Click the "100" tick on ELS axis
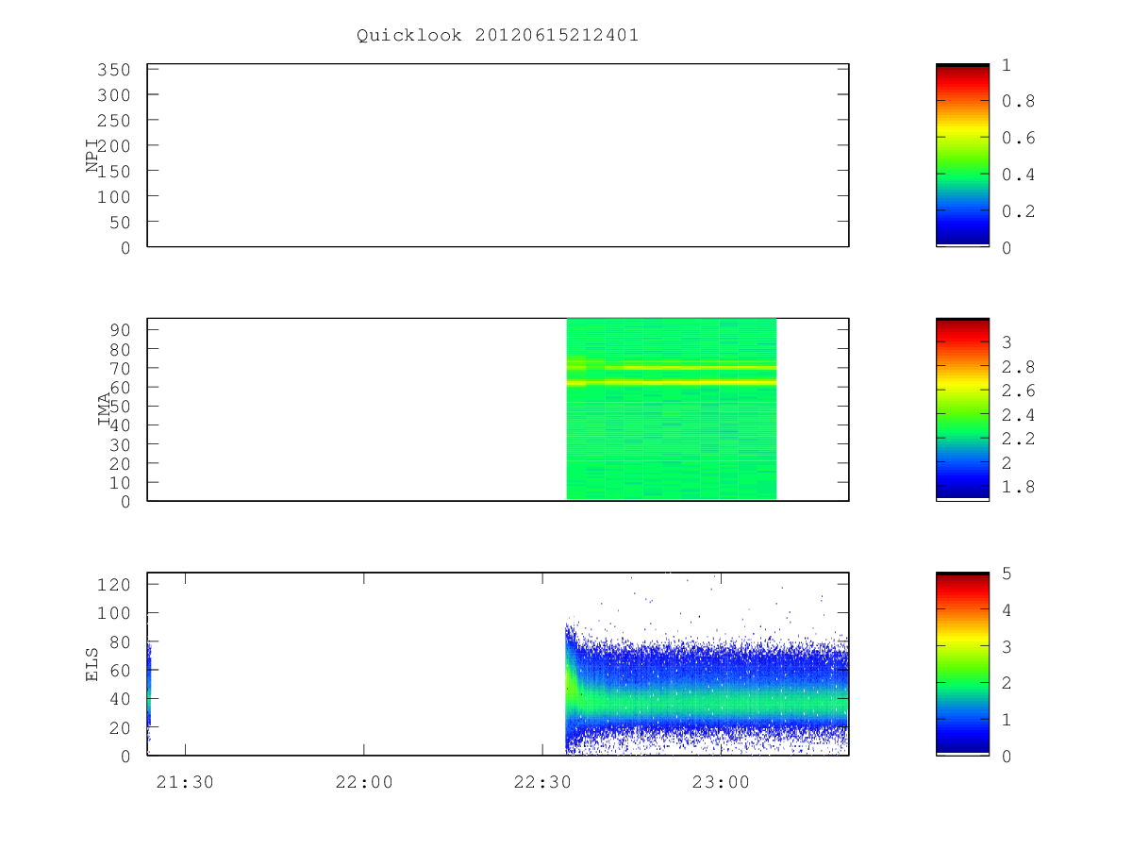Viewport: 1132px width, 849px height. (x=112, y=612)
